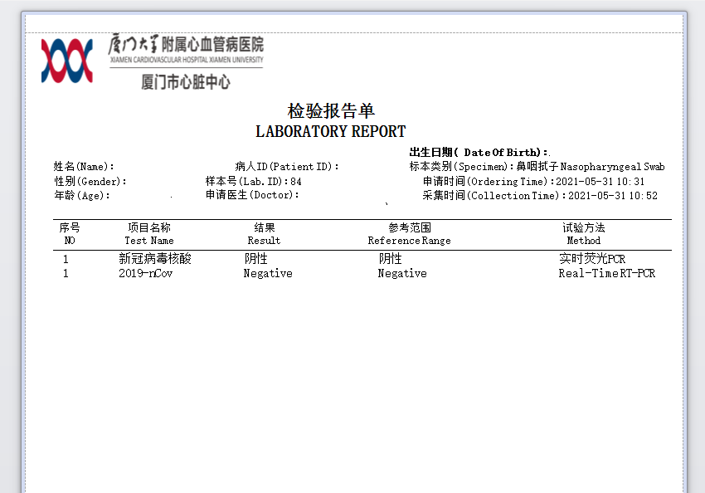The width and height of the screenshot is (705, 493).
Task: Click the 年龄(Age) field label
Action: (82, 196)
